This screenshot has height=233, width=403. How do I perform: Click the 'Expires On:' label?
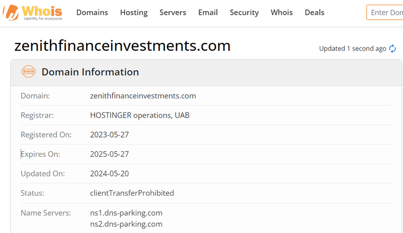(40, 154)
